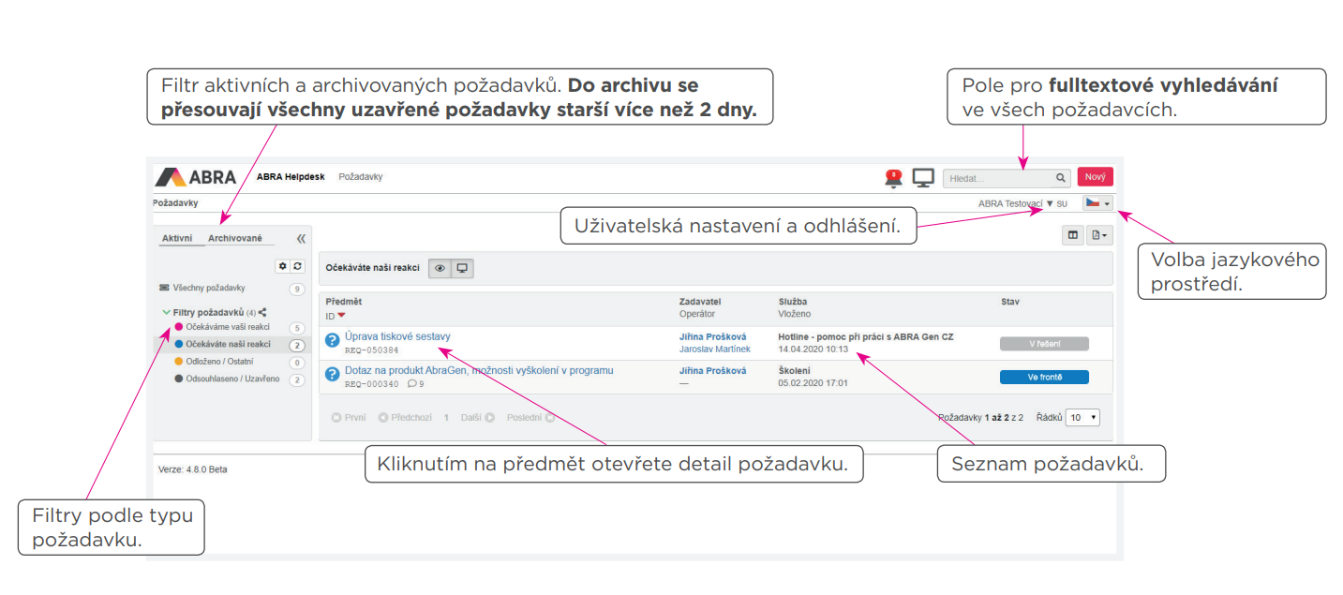Refresh the filters using the reload icon
This screenshot has width=1343, height=595.
298,267
